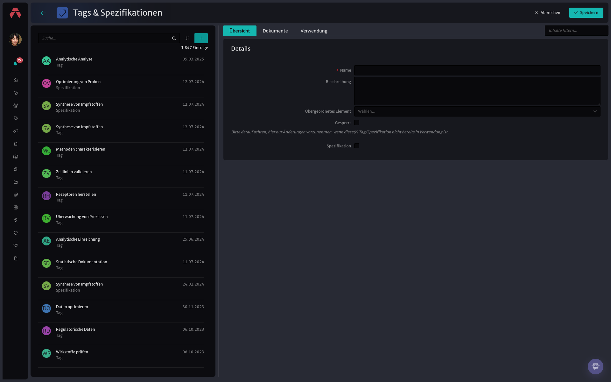Click the user profile avatar
611x382 pixels.
[x=15, y=39]
